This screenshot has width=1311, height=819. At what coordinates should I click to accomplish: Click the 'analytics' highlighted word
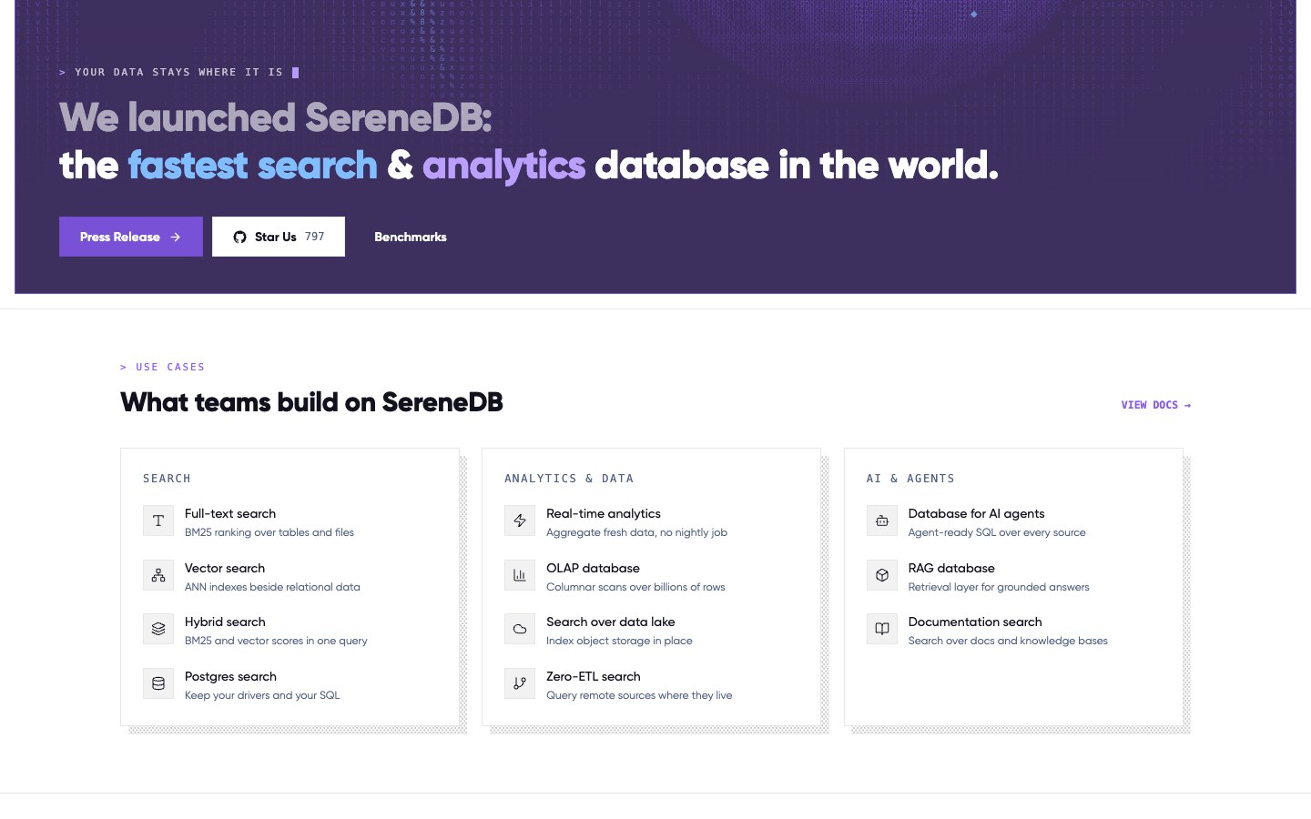point(503,166)
